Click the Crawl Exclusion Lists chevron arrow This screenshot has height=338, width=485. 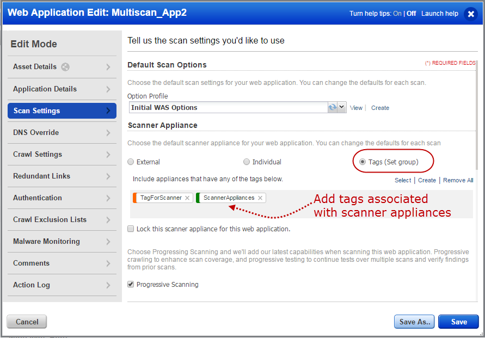(x=108, y=220)
